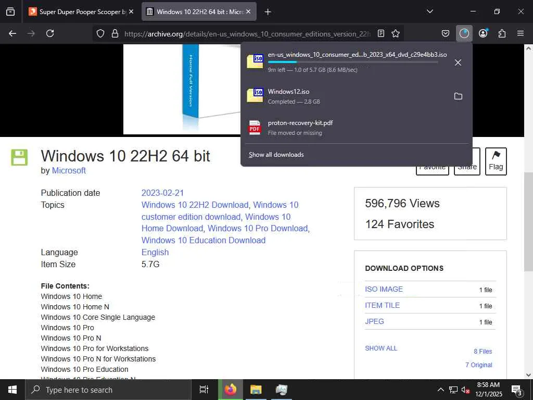Download the ISO IMAGE option
This screenshot has width=533, height=400.
click(x=384, y=289)
